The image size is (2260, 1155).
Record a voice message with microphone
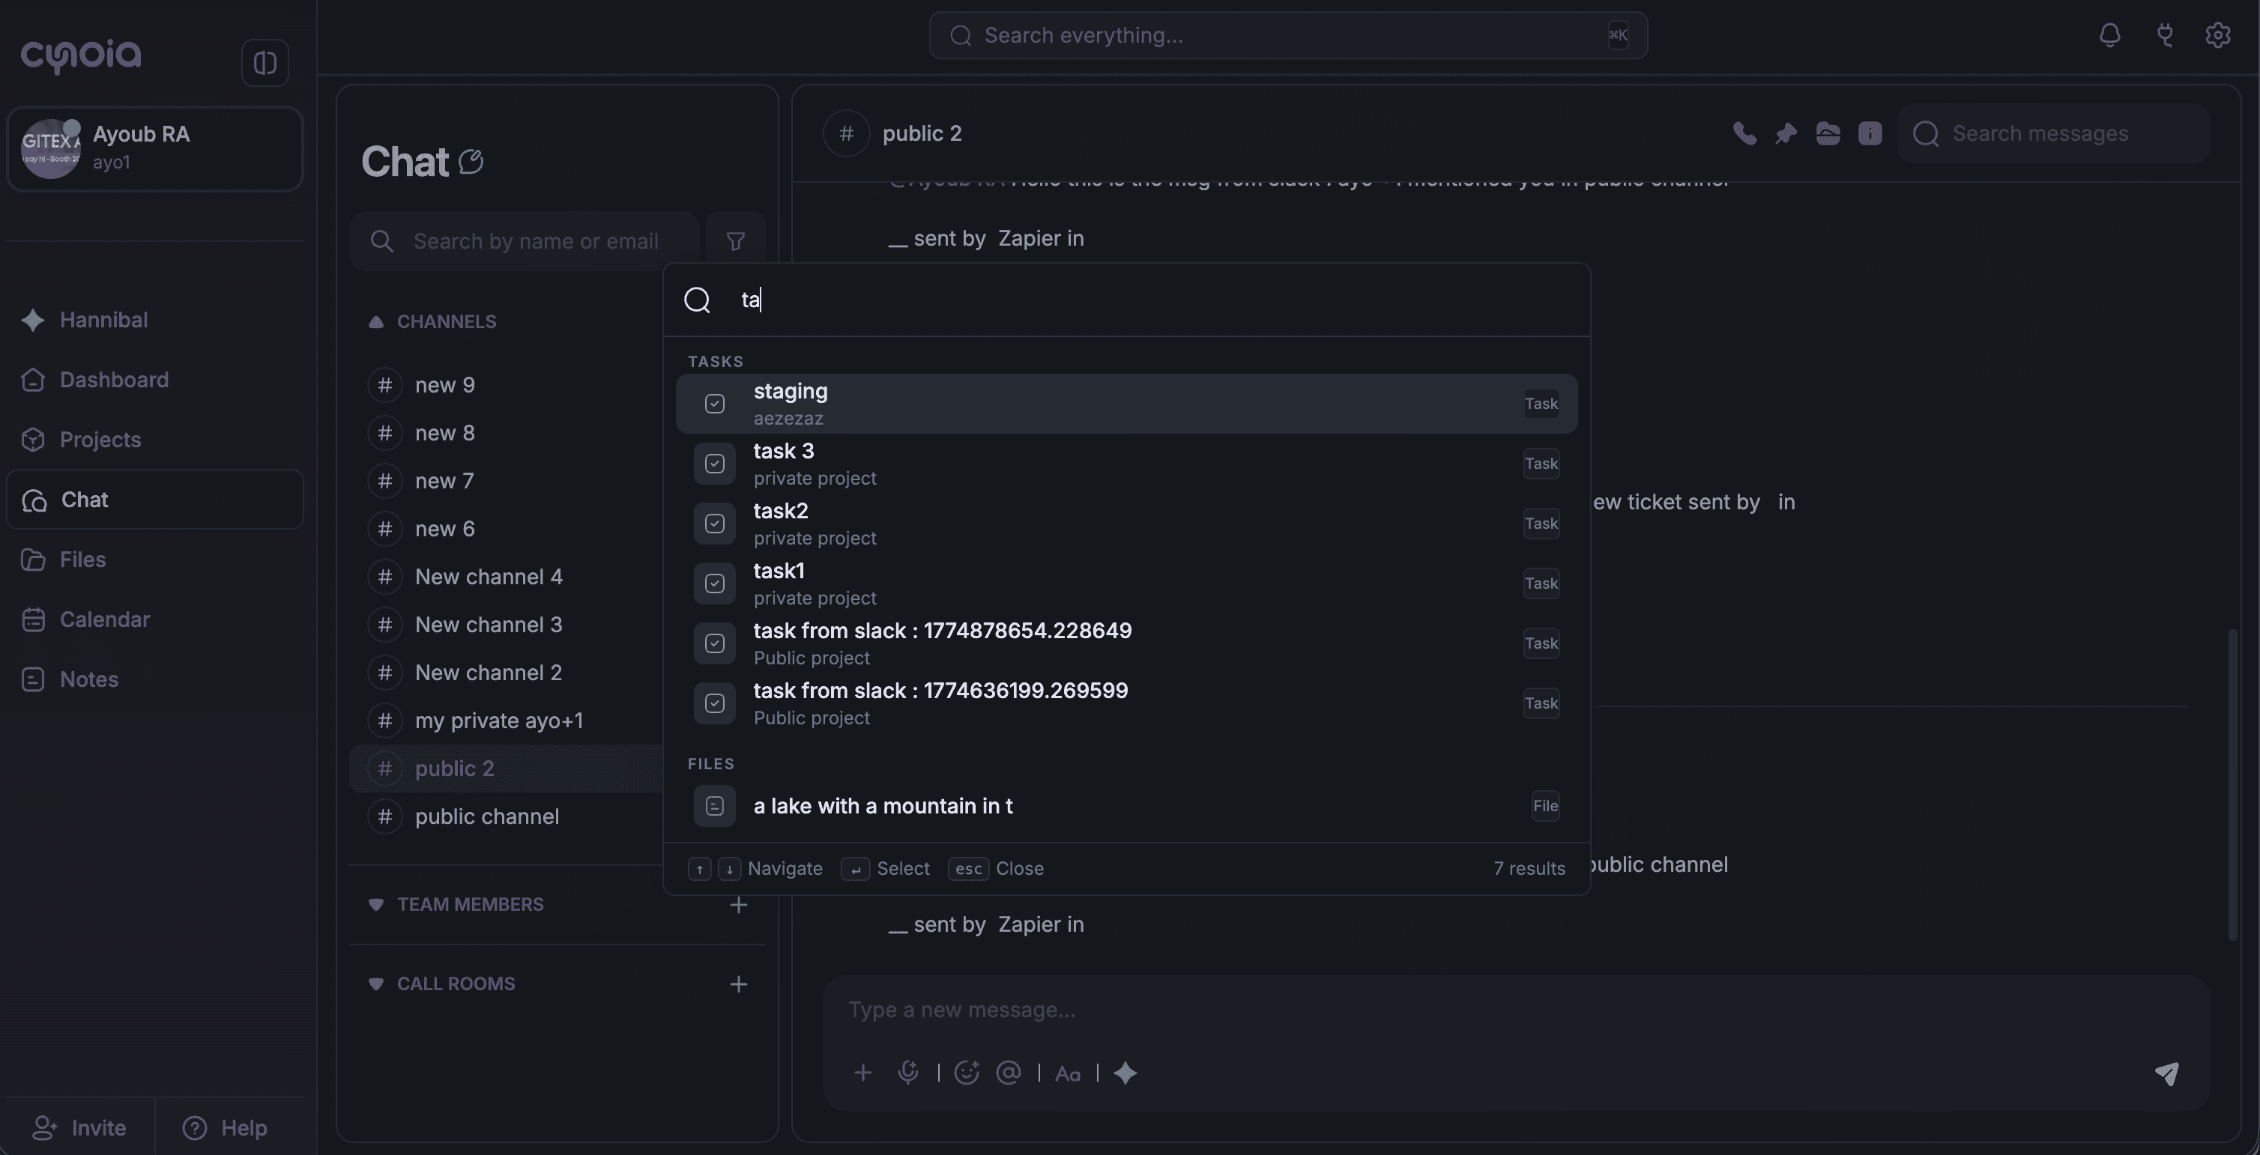(x=908, y=1073)
